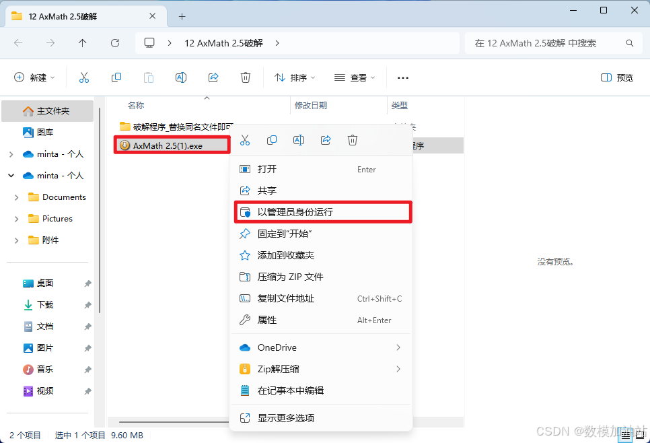
Task: Choose 共享 from the context menu
Action: (321, 191)
